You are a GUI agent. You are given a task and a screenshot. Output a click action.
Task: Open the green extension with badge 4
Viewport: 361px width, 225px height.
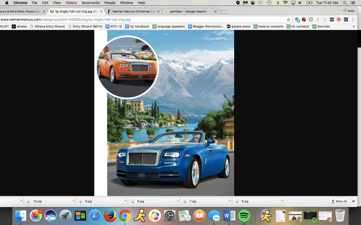pyautogui.click(x=297, y=20)
